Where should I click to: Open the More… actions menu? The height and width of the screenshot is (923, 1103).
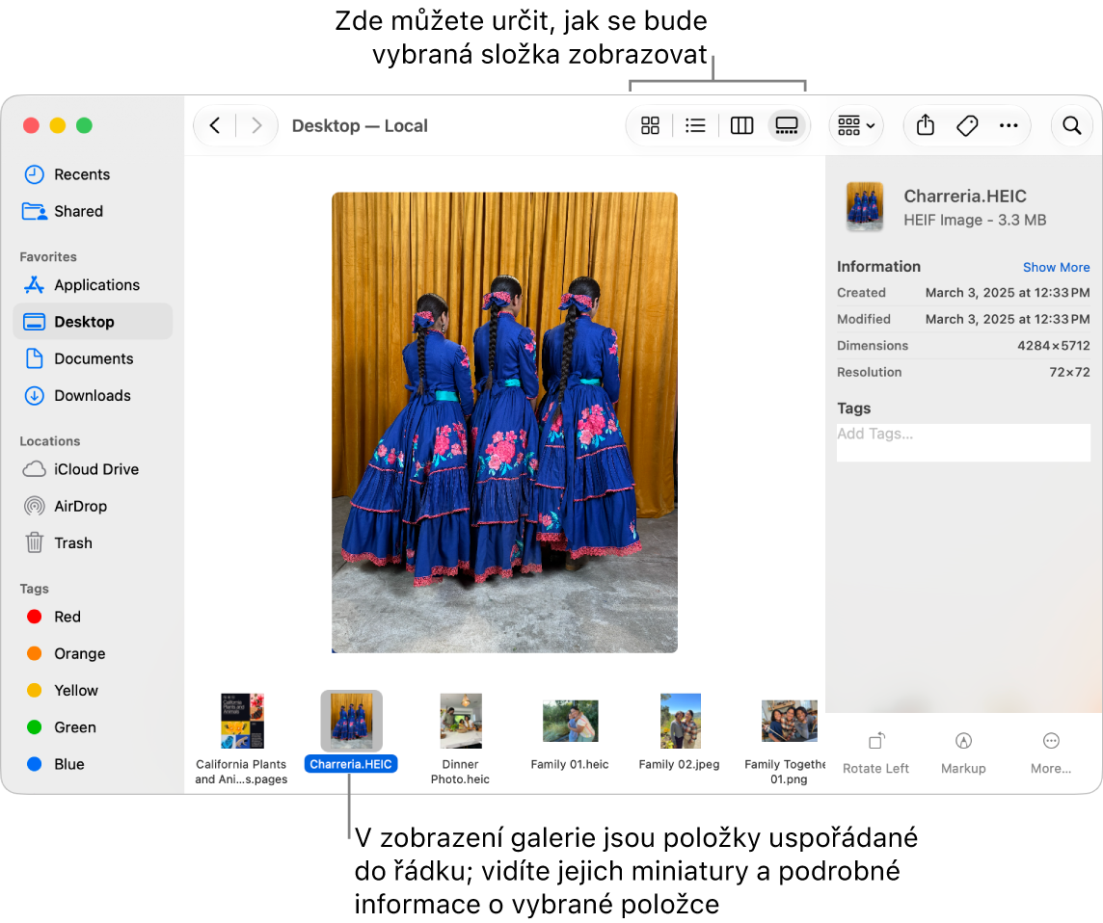[x=1051, y=752]
